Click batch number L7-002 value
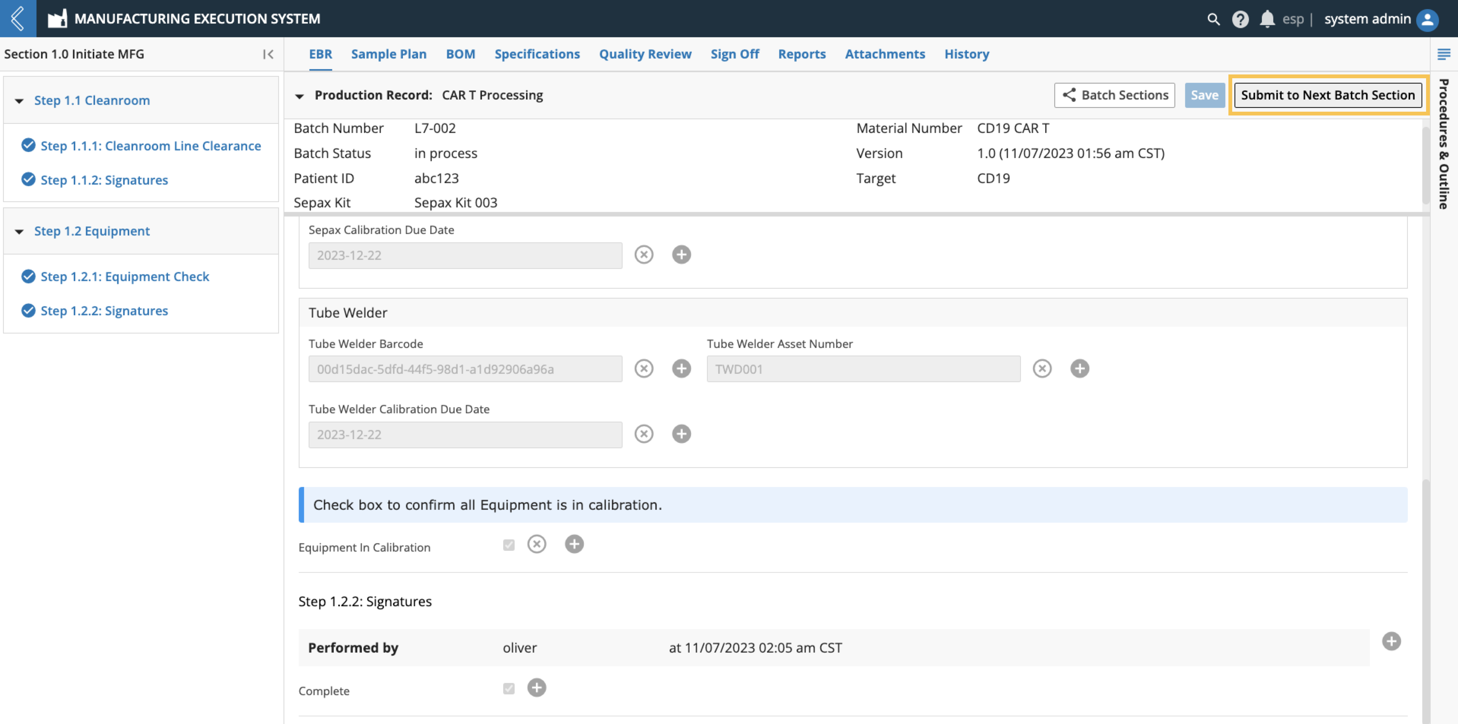1458x724 pixels. click(x=435, y=128)
